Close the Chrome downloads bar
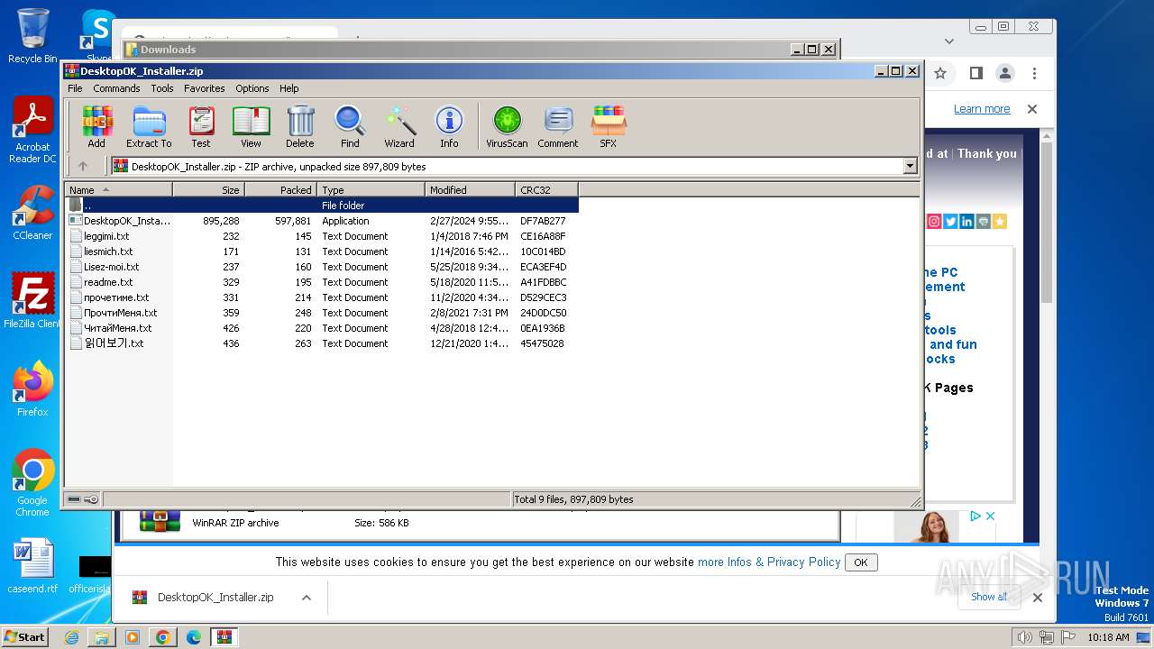 click(1038, 597)
